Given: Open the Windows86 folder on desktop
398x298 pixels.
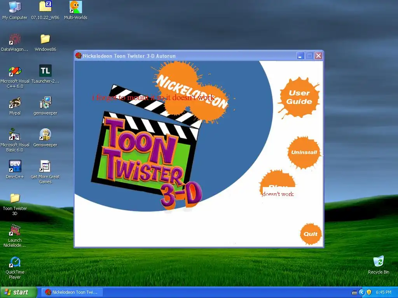Looking at the screenshot, I should coord(45,42).
